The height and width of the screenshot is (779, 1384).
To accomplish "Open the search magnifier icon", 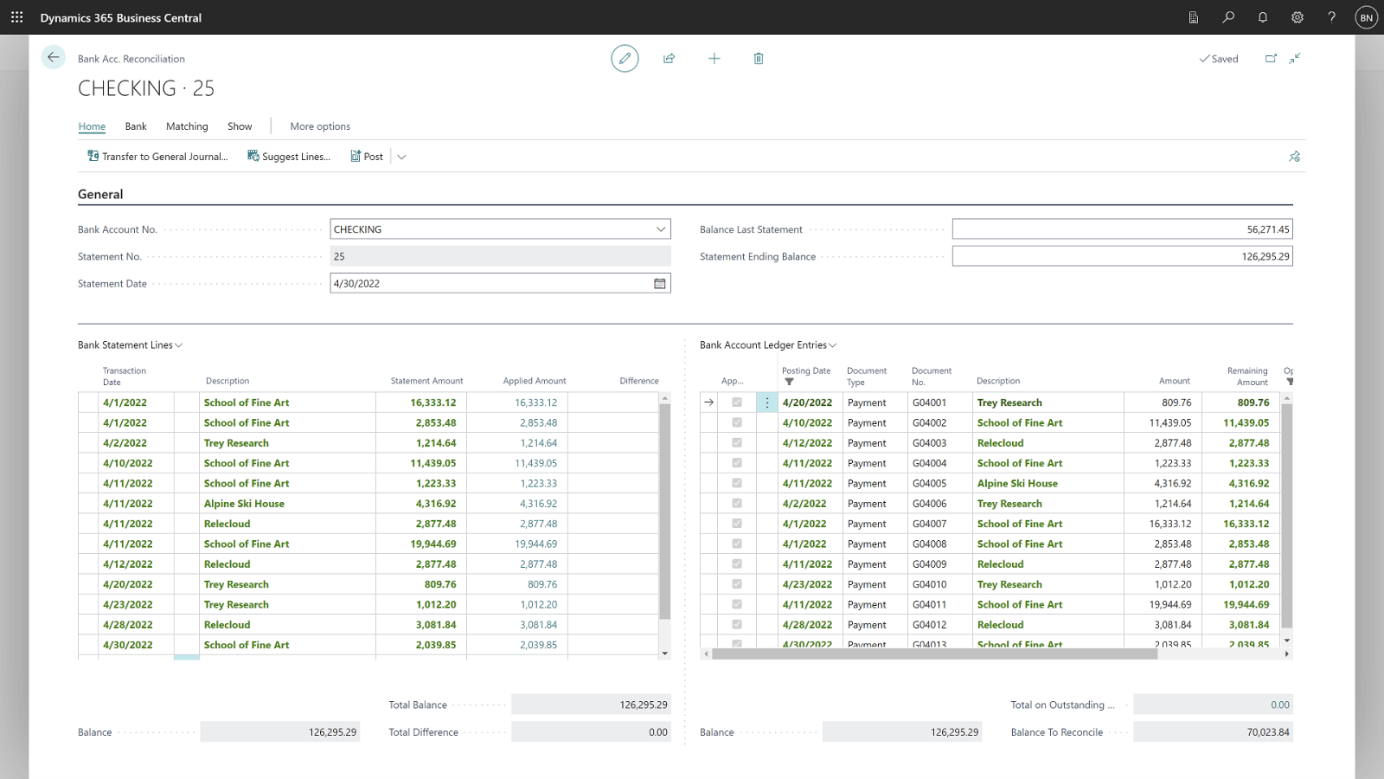I will click(x=1227, y=17).
